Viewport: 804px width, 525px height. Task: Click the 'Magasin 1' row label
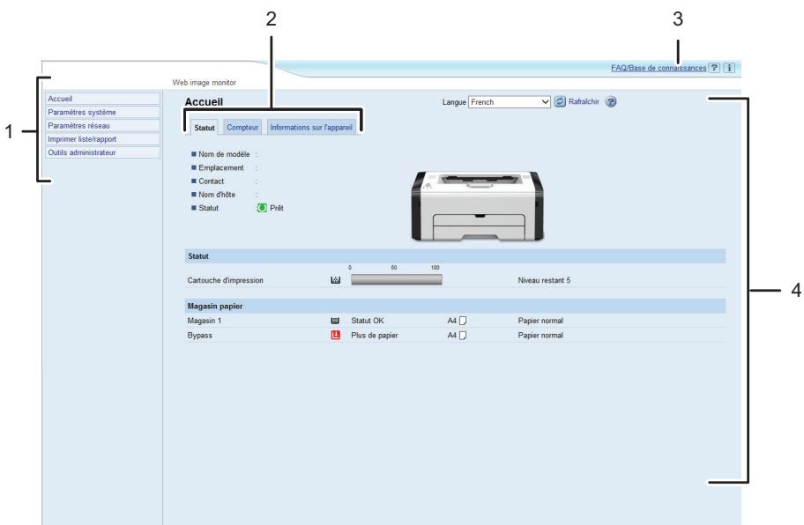(204, 321)
